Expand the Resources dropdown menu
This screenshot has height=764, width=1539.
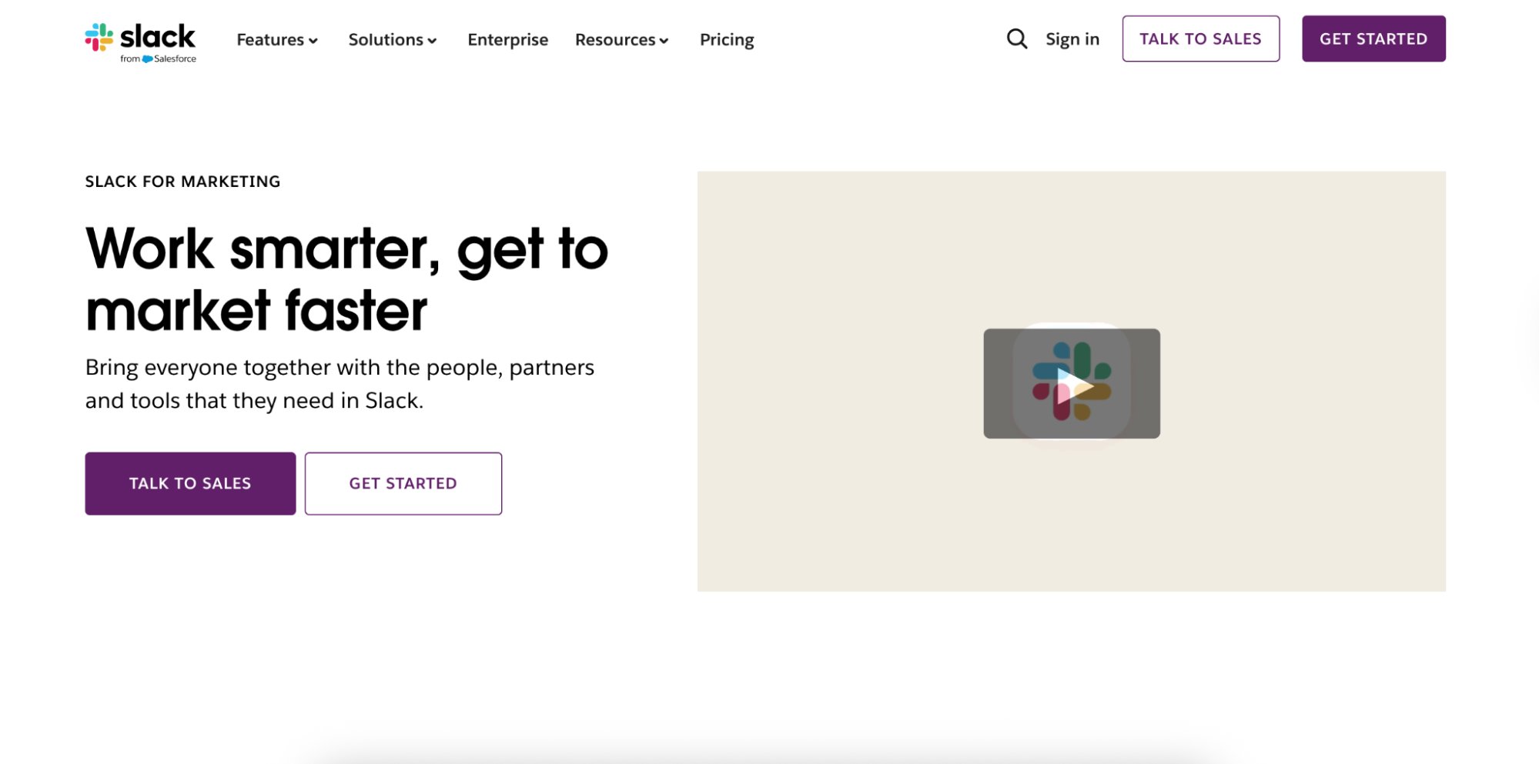[621, 39]
